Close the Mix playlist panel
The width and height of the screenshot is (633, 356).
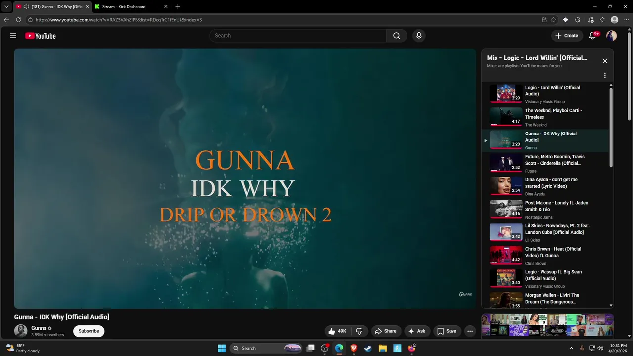point(605,61)
